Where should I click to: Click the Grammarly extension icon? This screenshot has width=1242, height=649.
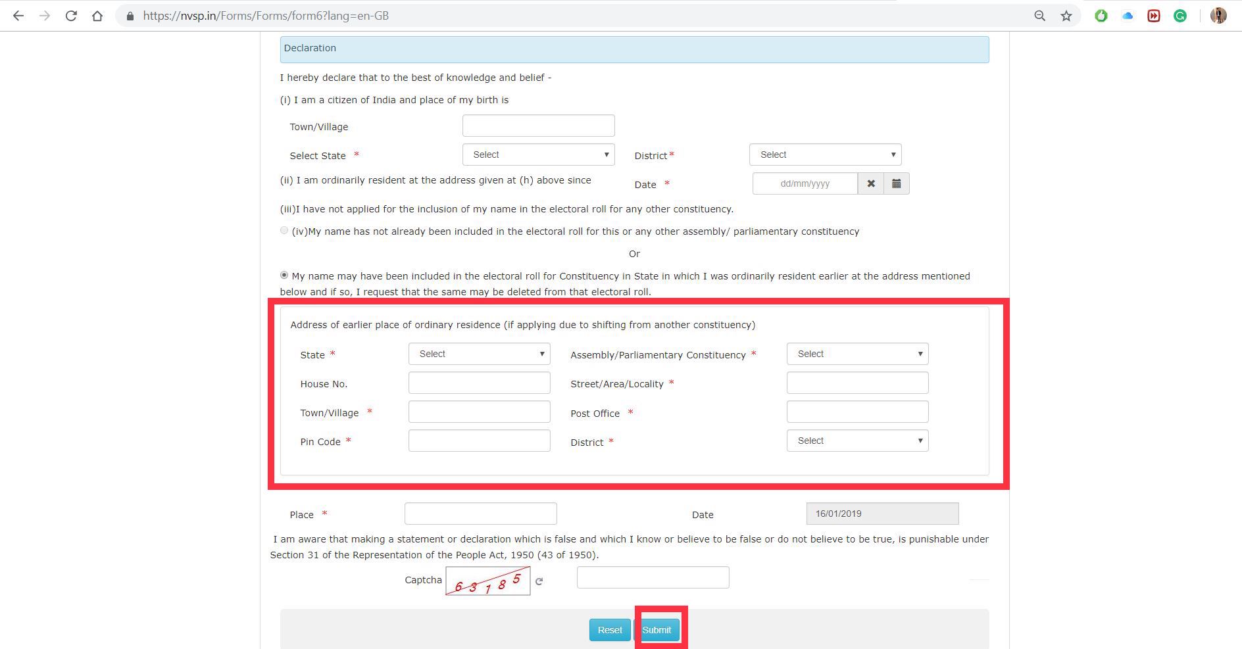point(1180,16)
